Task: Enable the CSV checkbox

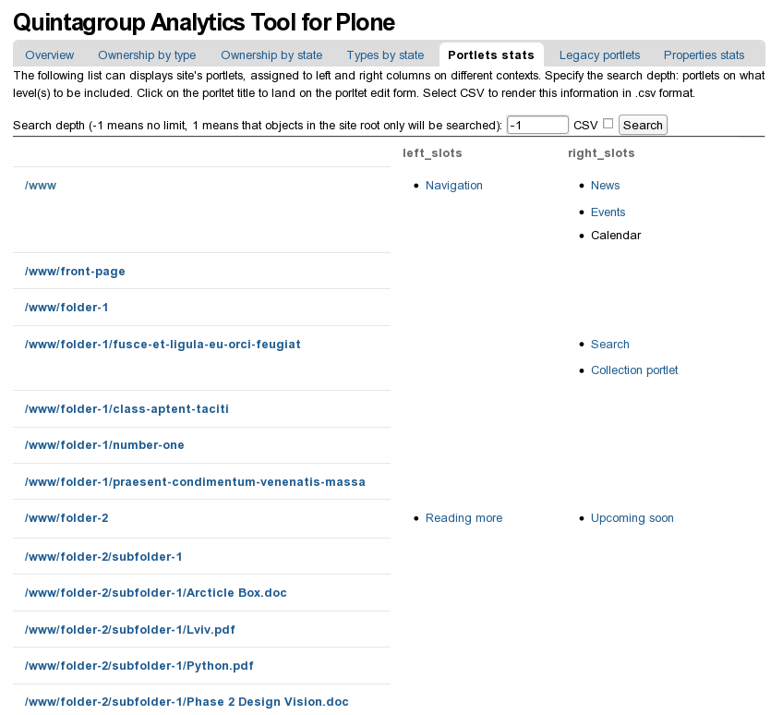Action: click(x=608, y=124)
